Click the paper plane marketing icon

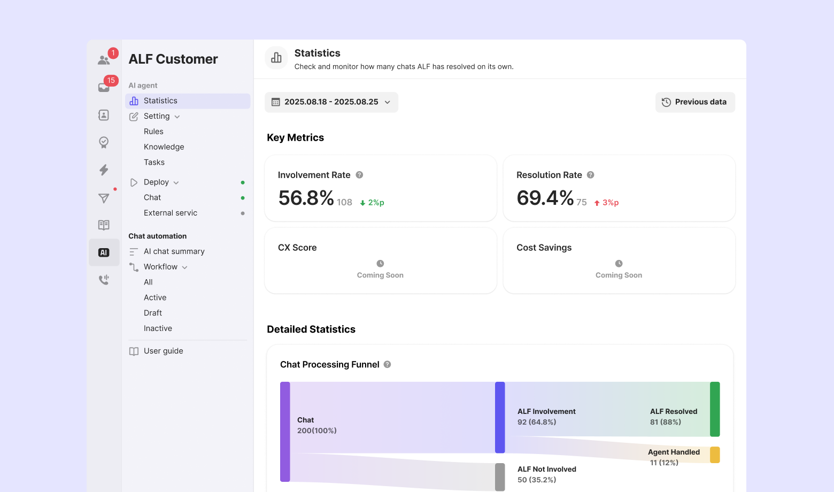[104, 198]
